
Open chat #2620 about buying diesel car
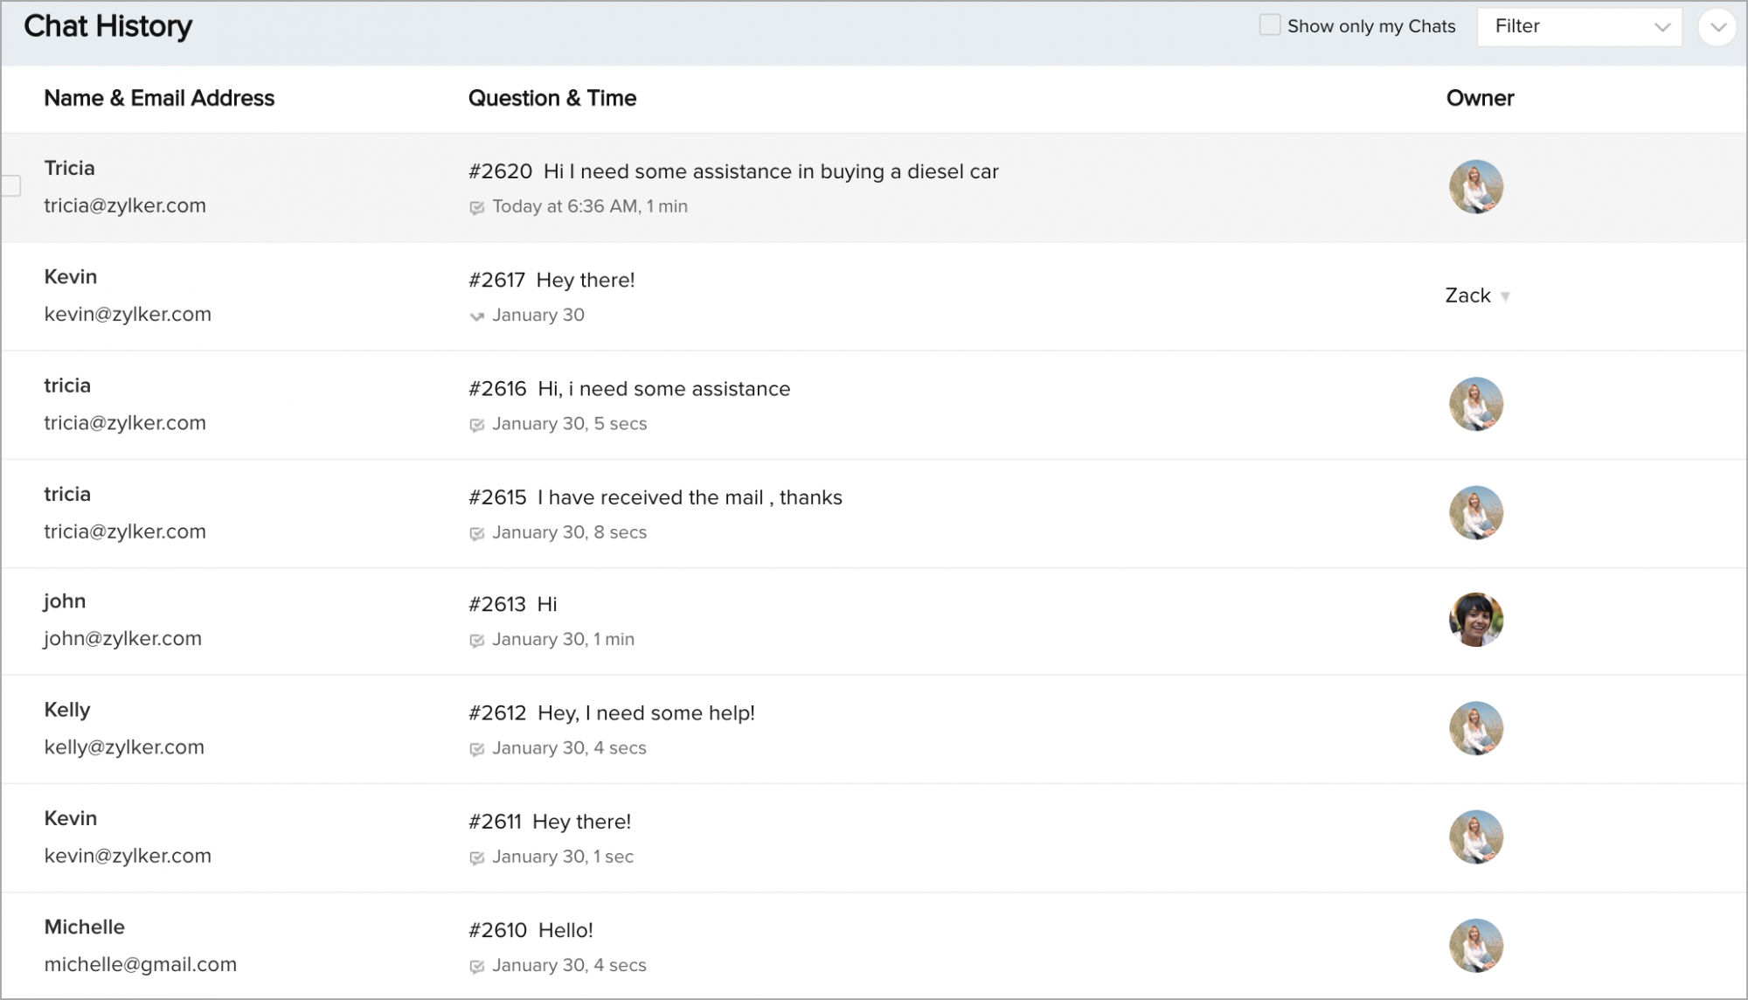click(x=733, y=172)
